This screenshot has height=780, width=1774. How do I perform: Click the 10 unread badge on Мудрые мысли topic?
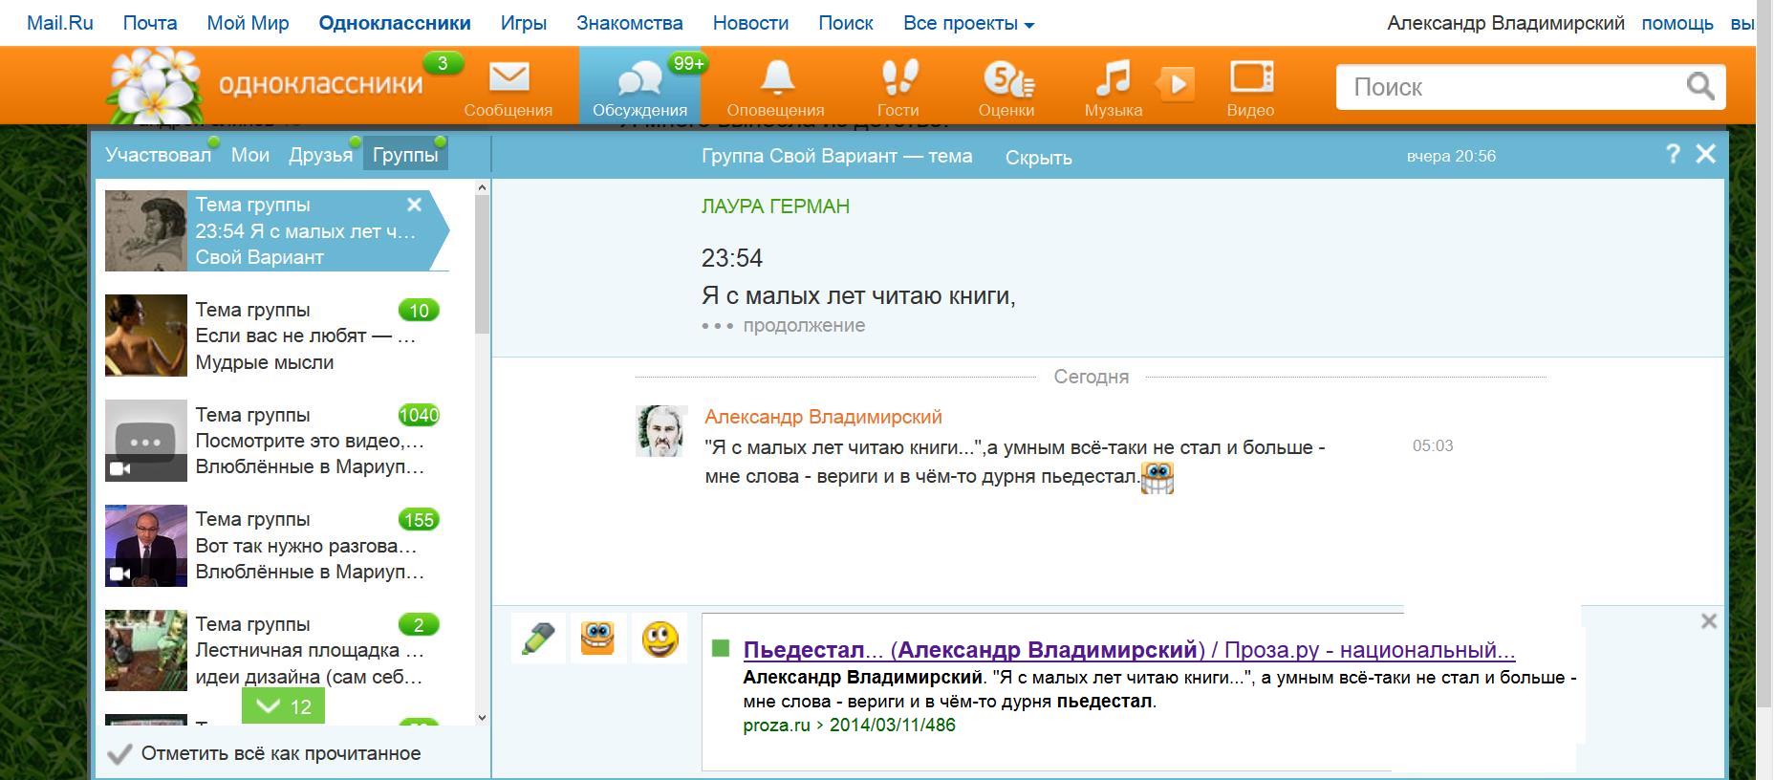click(419, 310)
